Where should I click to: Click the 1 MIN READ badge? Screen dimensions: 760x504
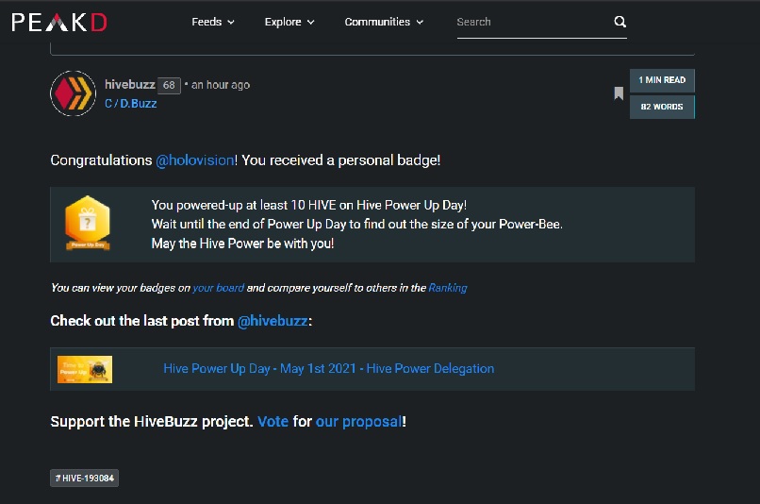[x=662, y=80]
